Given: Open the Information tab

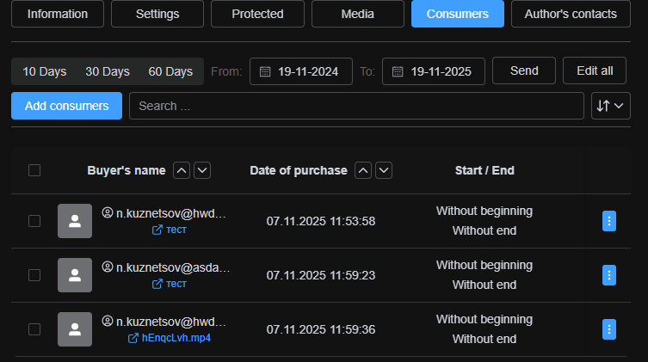Looking at the screenshot, I should (58, 14).
